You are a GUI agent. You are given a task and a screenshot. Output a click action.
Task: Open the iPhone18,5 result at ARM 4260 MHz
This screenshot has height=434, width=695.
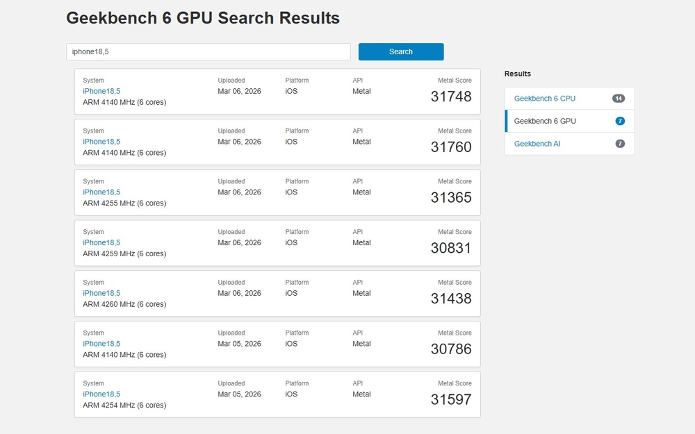tap(101, 293)
